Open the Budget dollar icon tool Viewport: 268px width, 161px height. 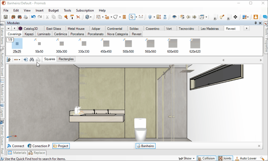(x=87, y=17)
